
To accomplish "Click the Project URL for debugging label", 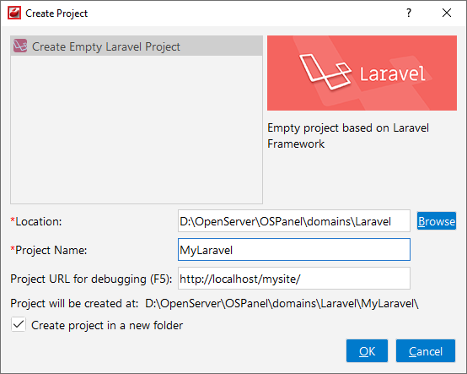I will [91, 279].
